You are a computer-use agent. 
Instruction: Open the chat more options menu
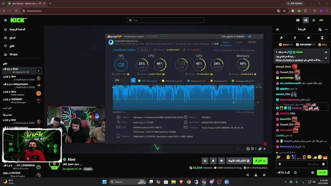pyautogui.click(x=326, y=29)
